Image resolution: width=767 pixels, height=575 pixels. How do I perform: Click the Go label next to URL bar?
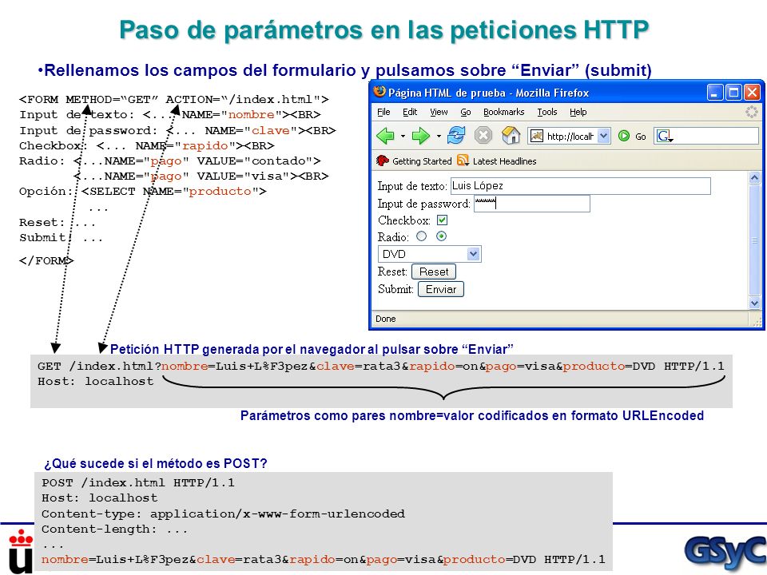[x=640, y=137]
